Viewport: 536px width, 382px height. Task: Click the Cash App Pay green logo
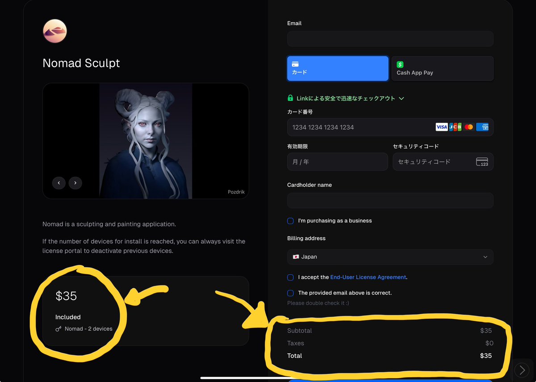click(x=400, y=64)
